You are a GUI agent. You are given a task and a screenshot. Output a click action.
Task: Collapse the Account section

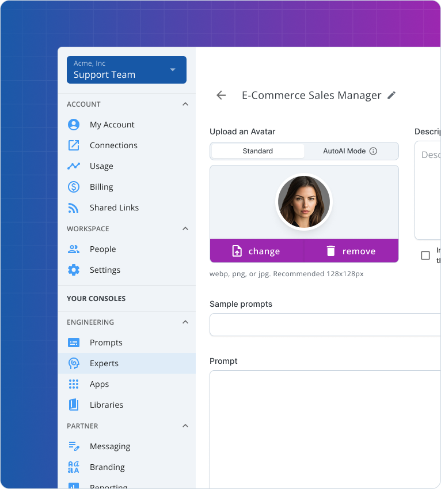point(185,104)
